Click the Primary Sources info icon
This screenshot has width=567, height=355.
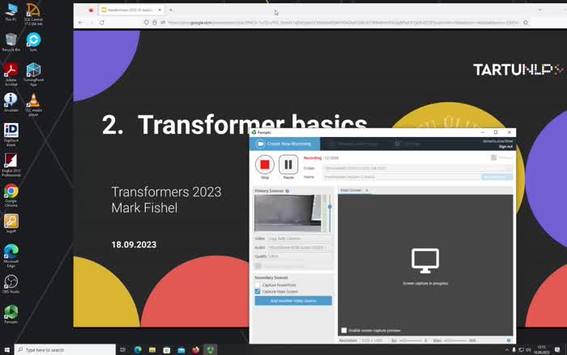coord(288,190)
